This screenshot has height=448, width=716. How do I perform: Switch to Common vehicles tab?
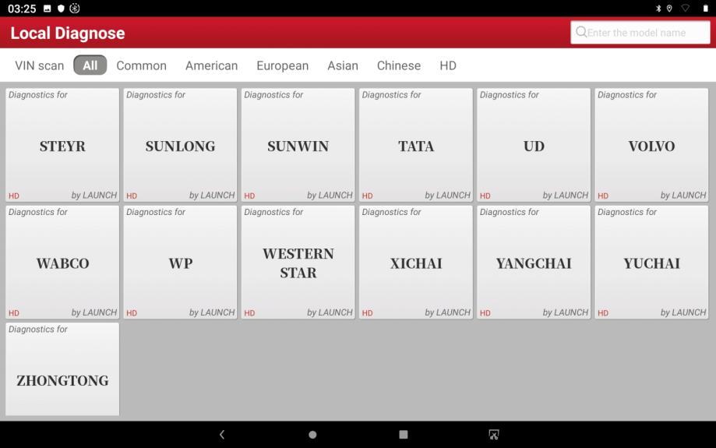click(x=142, y=65)
